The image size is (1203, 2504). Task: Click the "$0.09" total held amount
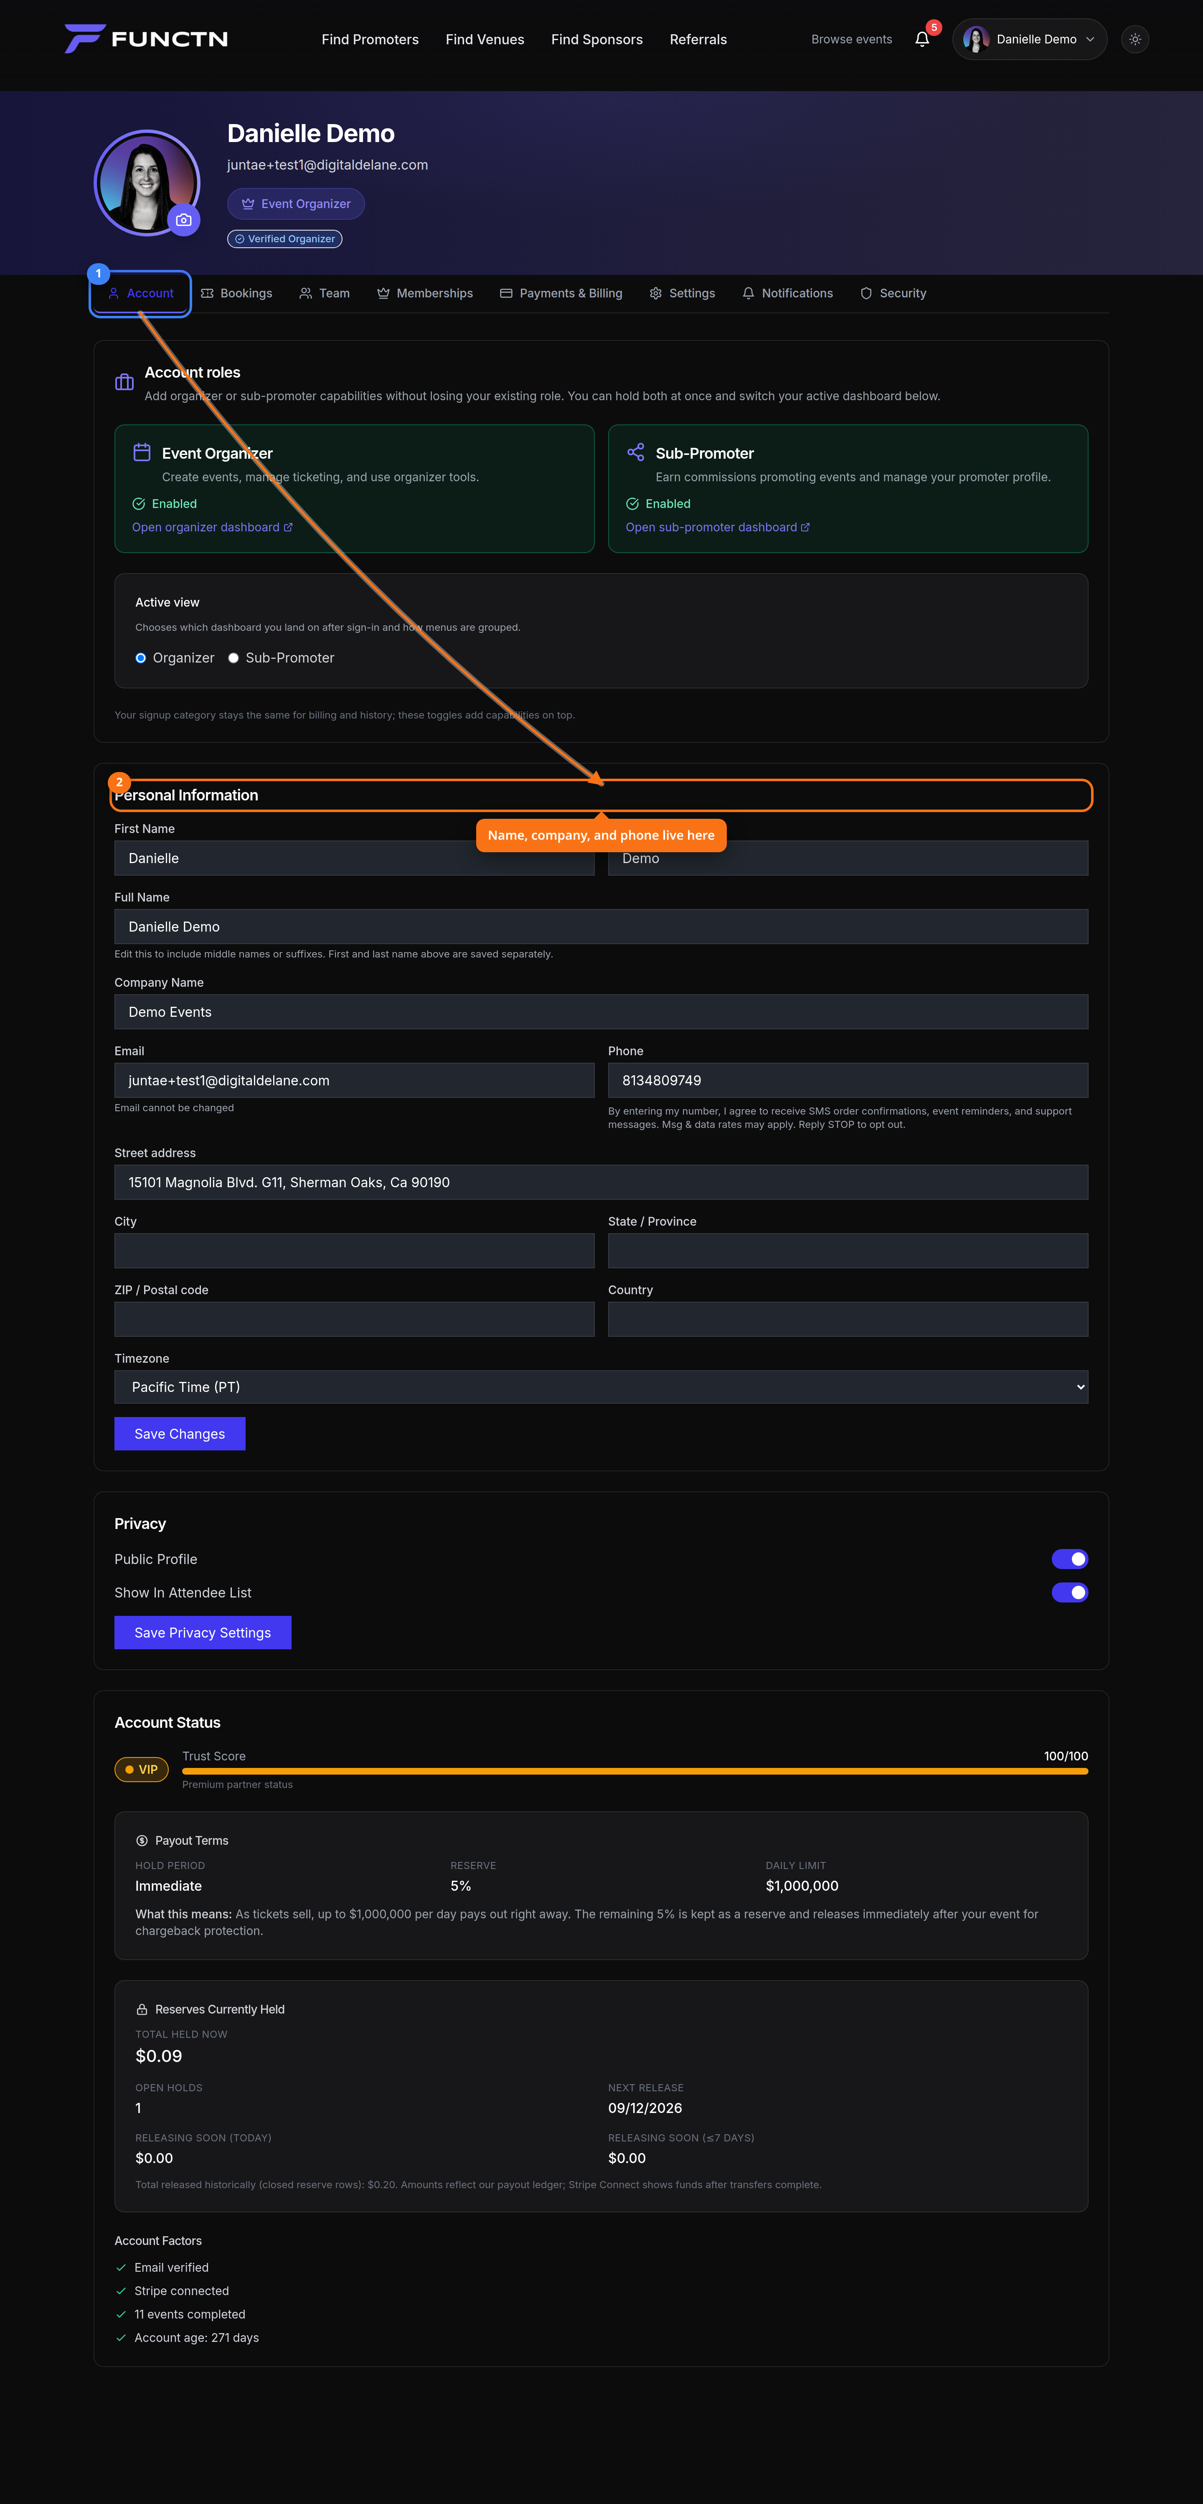tap(158, 2056)
